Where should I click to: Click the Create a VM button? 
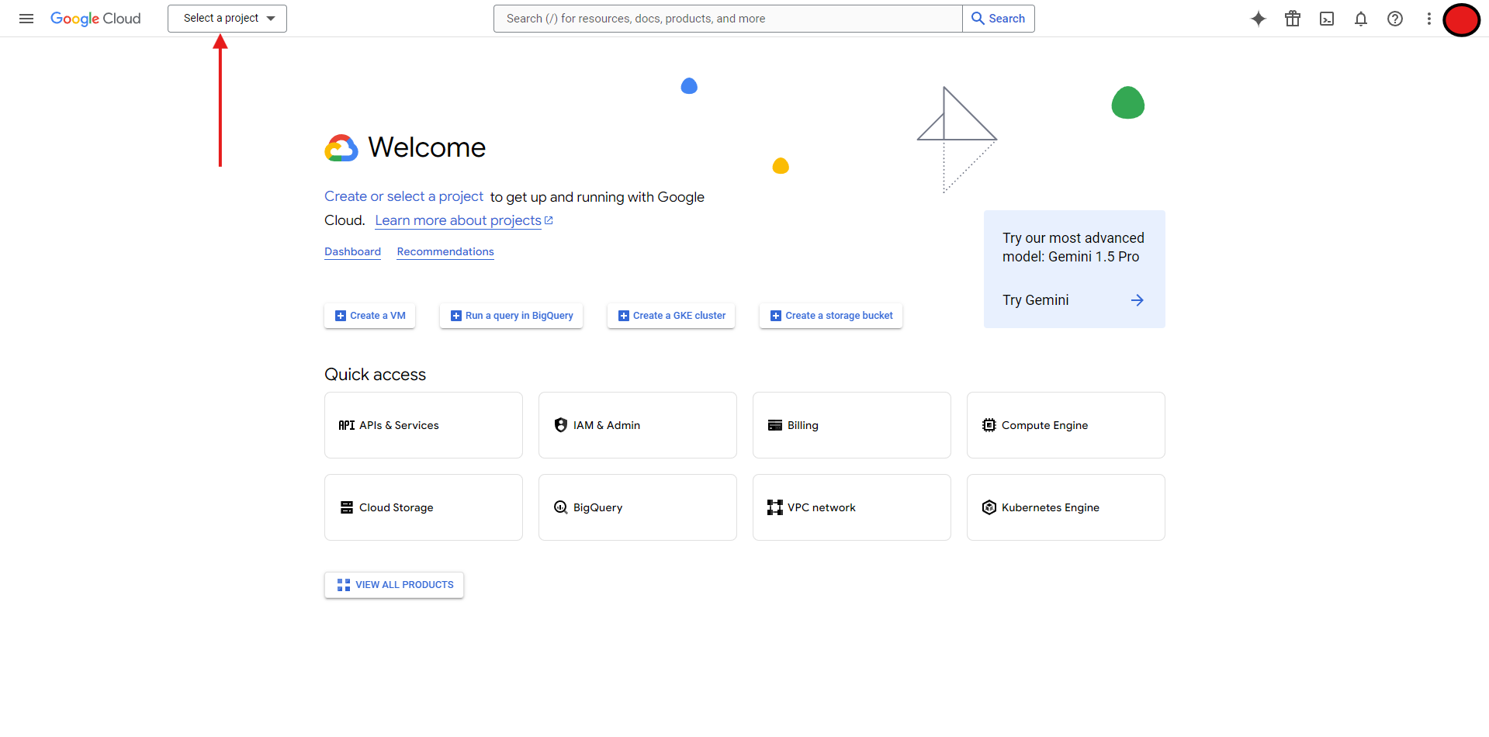coord(370,316)
